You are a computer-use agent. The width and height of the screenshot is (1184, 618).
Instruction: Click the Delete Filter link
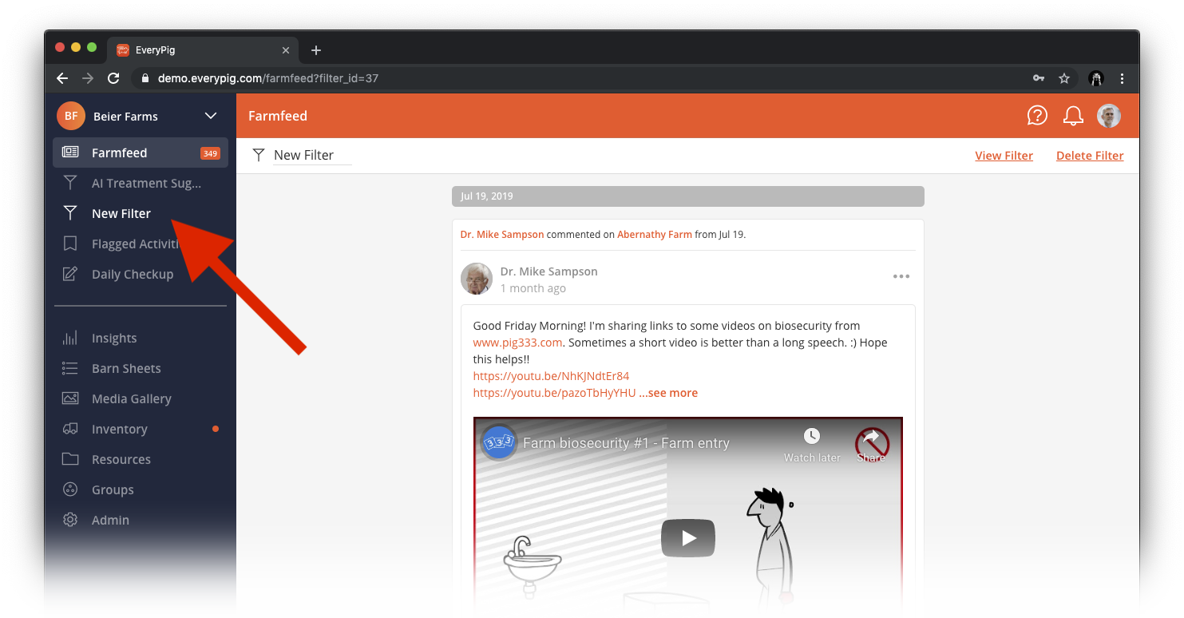coord(1090,156)
